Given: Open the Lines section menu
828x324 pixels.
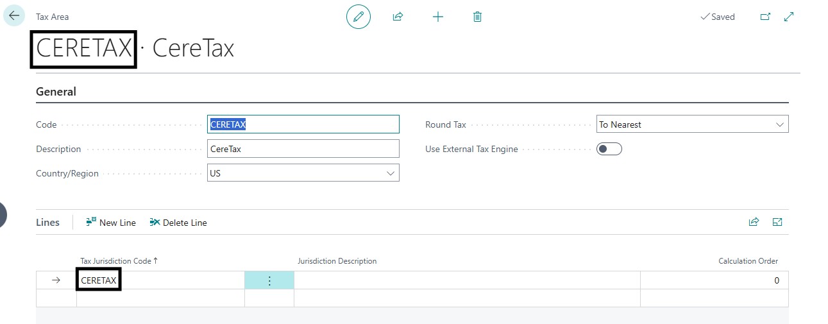Looking at the screenshot, I should (x=47, y=223).
